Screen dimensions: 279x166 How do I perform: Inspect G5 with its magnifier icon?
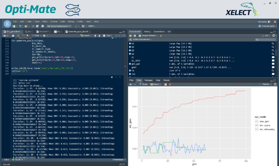click(273, 51)
